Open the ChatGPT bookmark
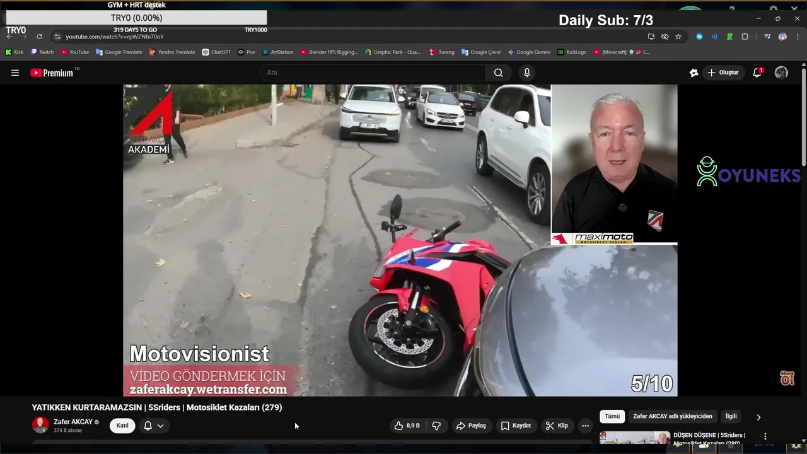807x454 pixels. pos(216,52)
